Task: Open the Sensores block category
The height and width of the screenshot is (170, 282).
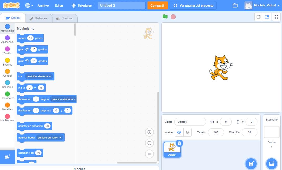Action: click(x=7, y=83)
